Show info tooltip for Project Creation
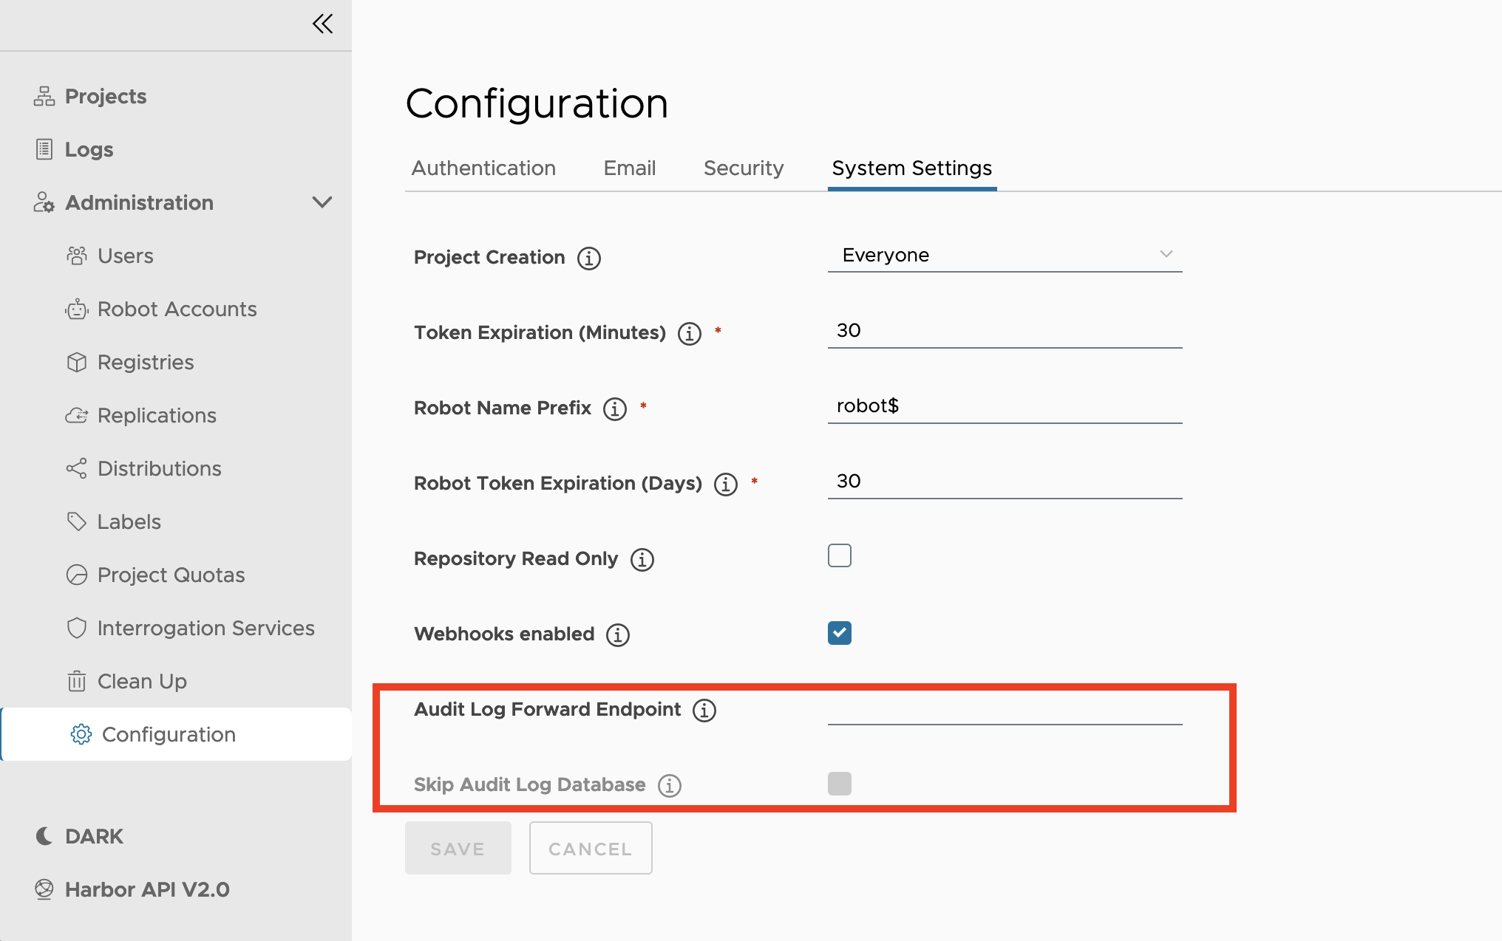The height and width of the screenshot is (941, 1502). pos(589,259)
